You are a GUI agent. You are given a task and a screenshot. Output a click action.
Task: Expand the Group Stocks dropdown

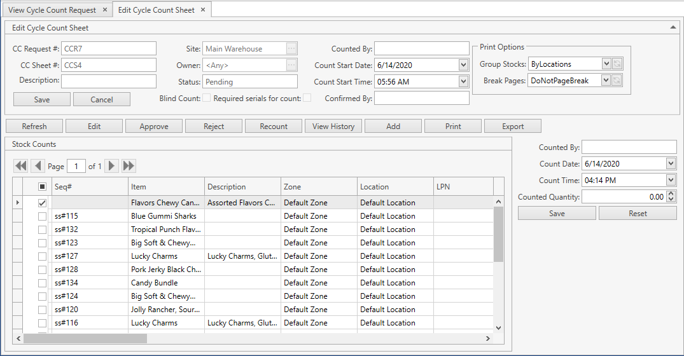606,64
